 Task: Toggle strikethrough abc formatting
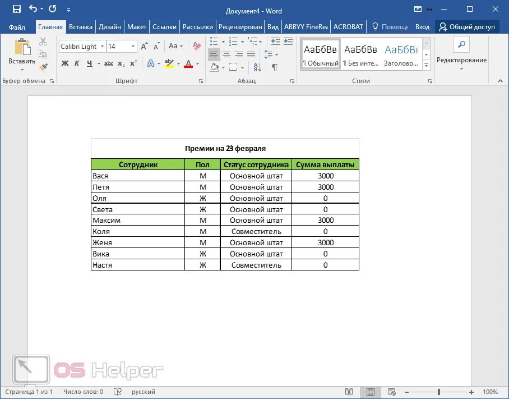coord(109,63)
